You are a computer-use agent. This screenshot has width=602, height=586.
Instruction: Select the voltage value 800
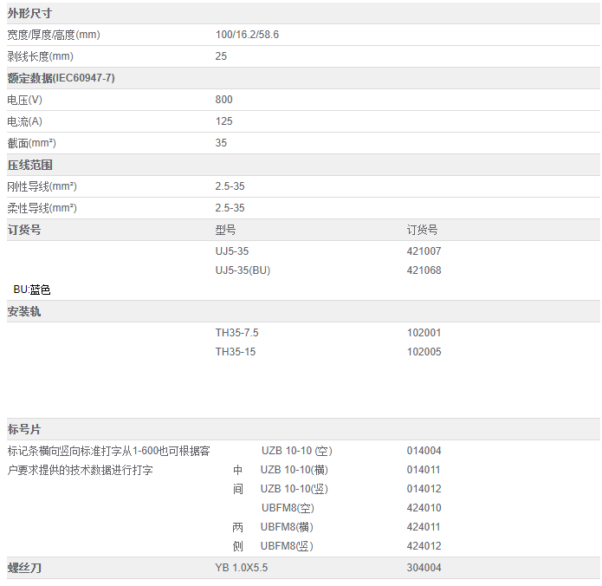click(x=223, y=100)
